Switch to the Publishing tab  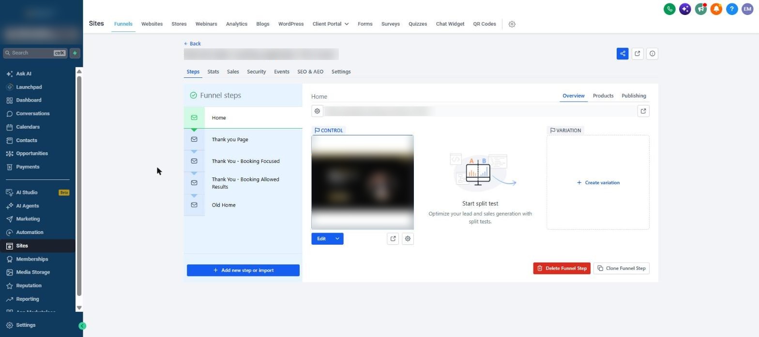[x=634, y=96]
